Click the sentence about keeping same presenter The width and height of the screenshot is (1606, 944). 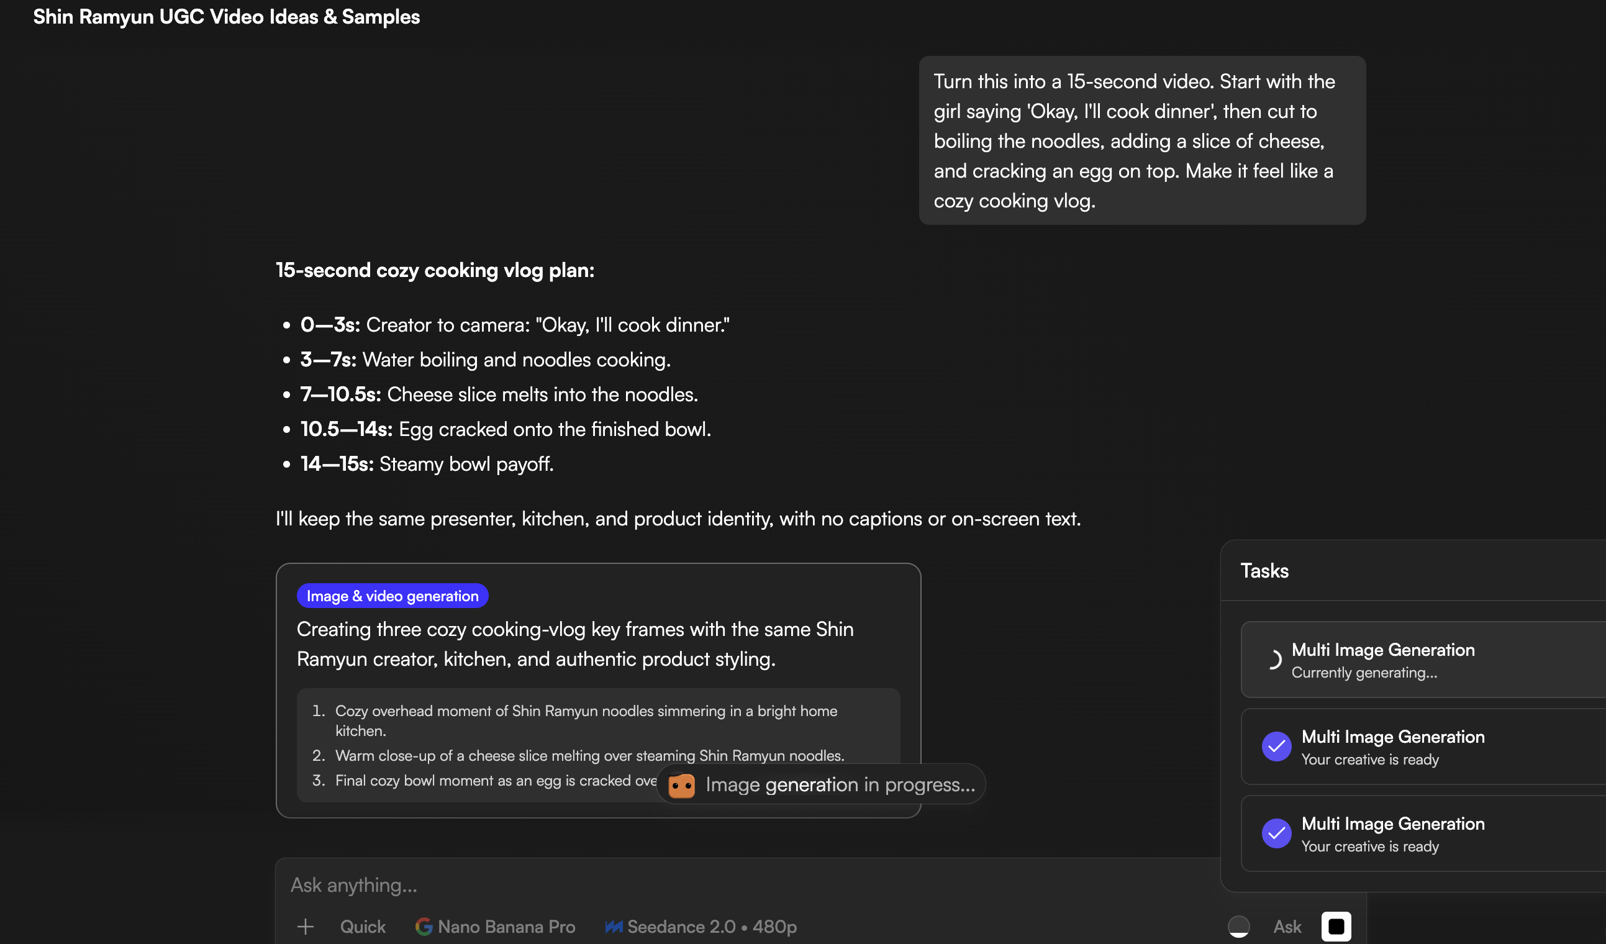tap(678, 519)
